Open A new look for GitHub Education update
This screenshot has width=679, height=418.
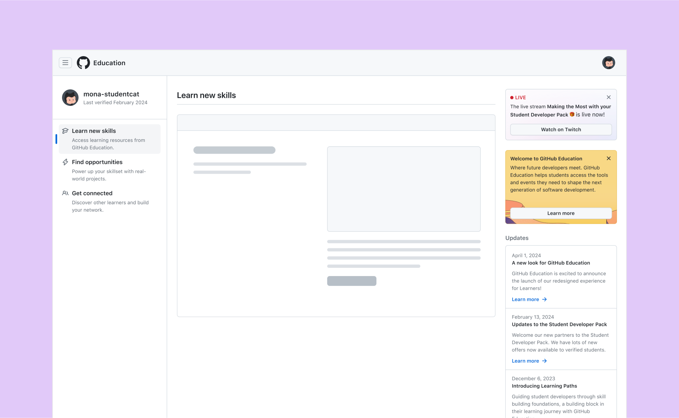click(551, 263)
